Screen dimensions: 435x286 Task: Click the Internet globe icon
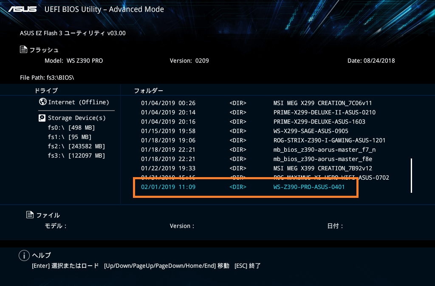(x=43, y=102)
